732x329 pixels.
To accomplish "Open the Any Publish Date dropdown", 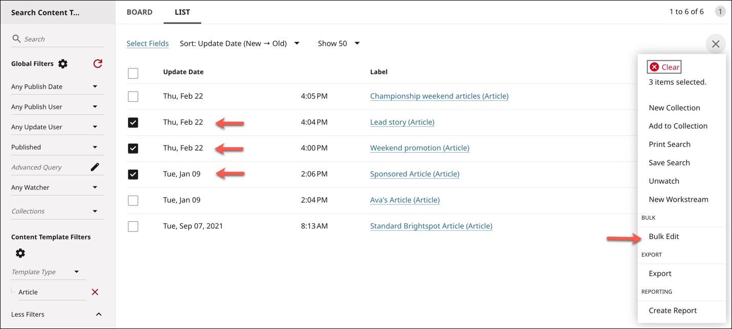I will click(57, 87).
